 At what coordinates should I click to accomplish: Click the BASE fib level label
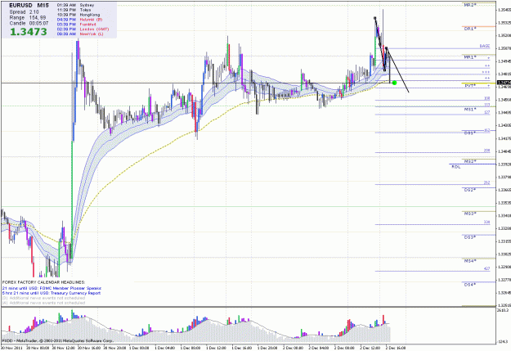coord(485,47)
